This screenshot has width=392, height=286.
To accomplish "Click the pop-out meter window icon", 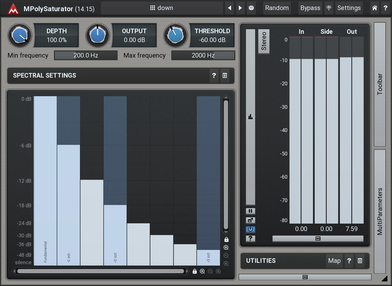I will point(250,220).
